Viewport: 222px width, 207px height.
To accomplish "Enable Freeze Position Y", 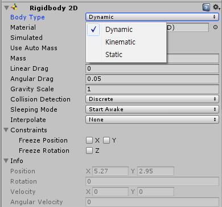I will pos(106,140).
